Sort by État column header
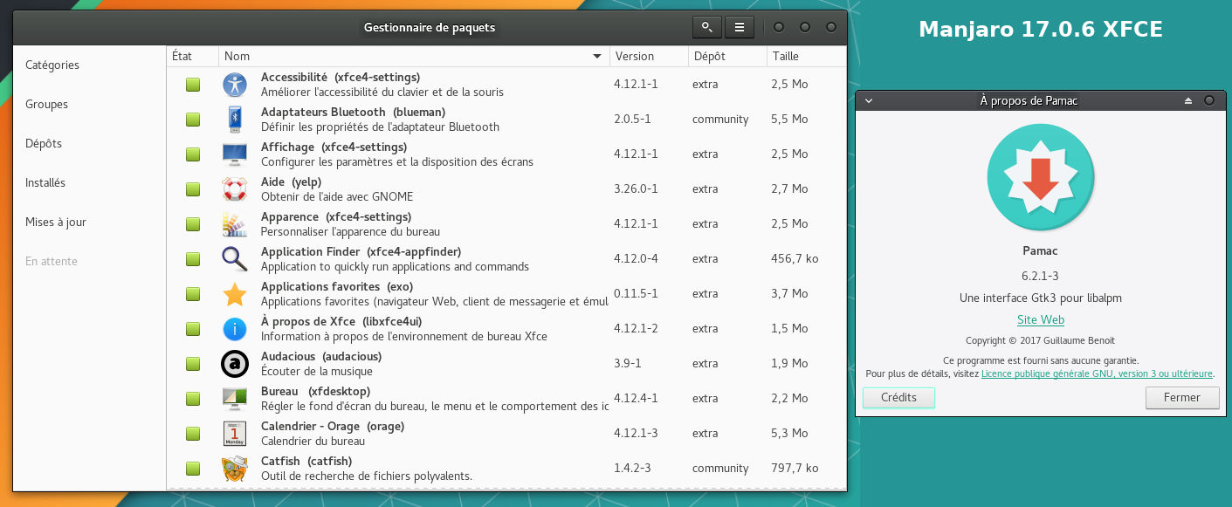Image resolution: width=1232 pixels, height=507 pixels. (192, 56)
